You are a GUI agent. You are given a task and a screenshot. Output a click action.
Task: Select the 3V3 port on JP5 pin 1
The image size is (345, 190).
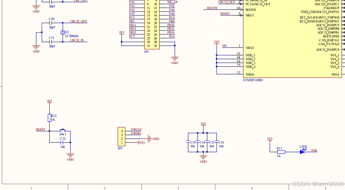(x=142, y=143)
